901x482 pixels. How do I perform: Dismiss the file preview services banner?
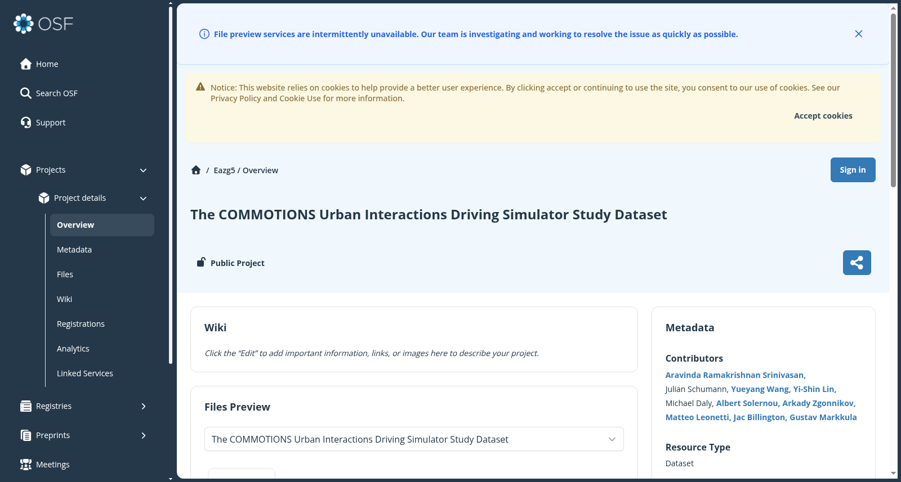point(859,34)
